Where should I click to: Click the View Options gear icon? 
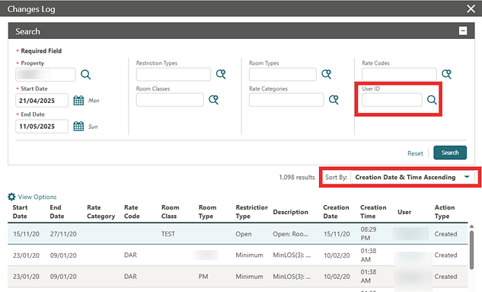[x=11, y=197]
